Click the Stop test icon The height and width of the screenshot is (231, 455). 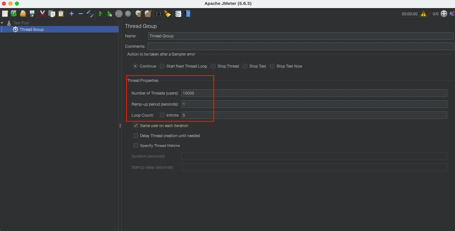[x=119, y=14]
